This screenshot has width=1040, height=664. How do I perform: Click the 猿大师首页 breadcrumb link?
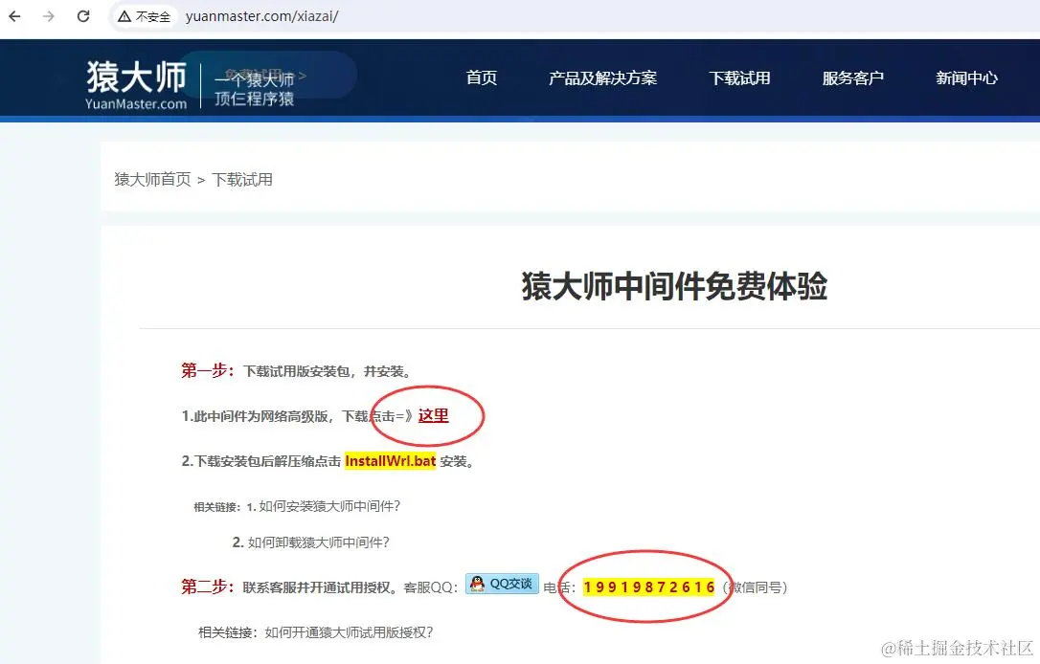click(150, 179)
